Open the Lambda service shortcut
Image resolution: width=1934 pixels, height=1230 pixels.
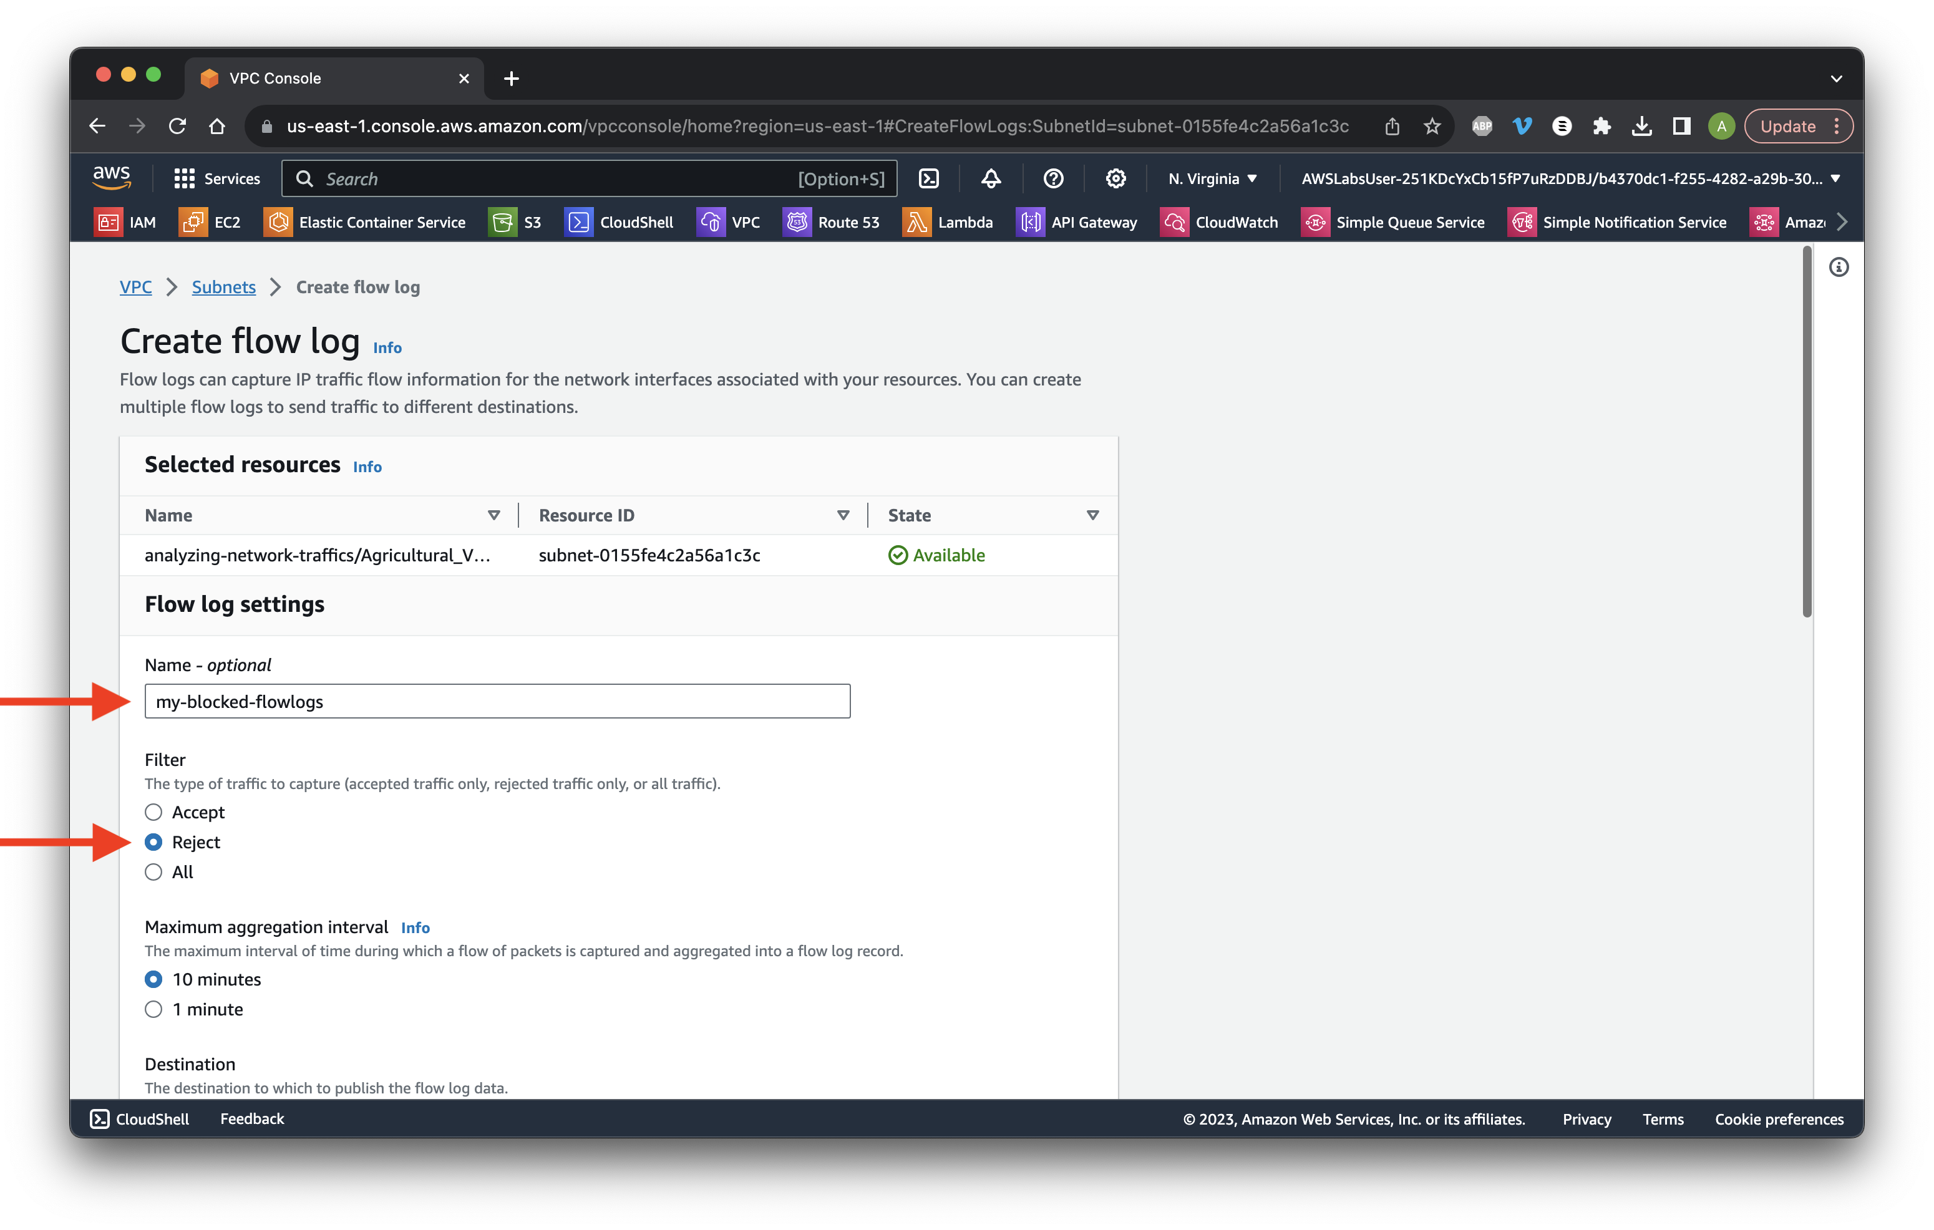(948, 223)
